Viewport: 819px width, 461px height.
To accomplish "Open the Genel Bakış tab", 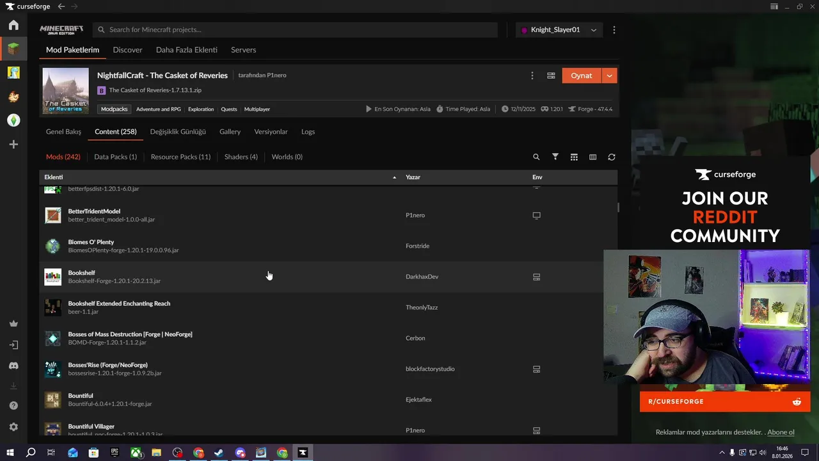I will point(63,132).
